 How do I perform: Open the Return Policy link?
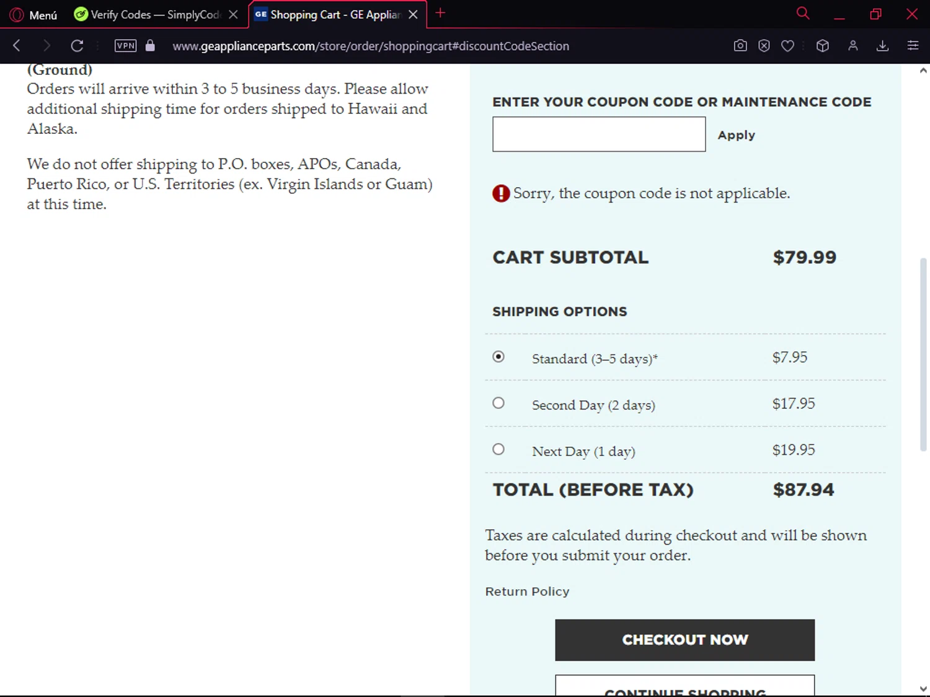(x=527, y=591)
